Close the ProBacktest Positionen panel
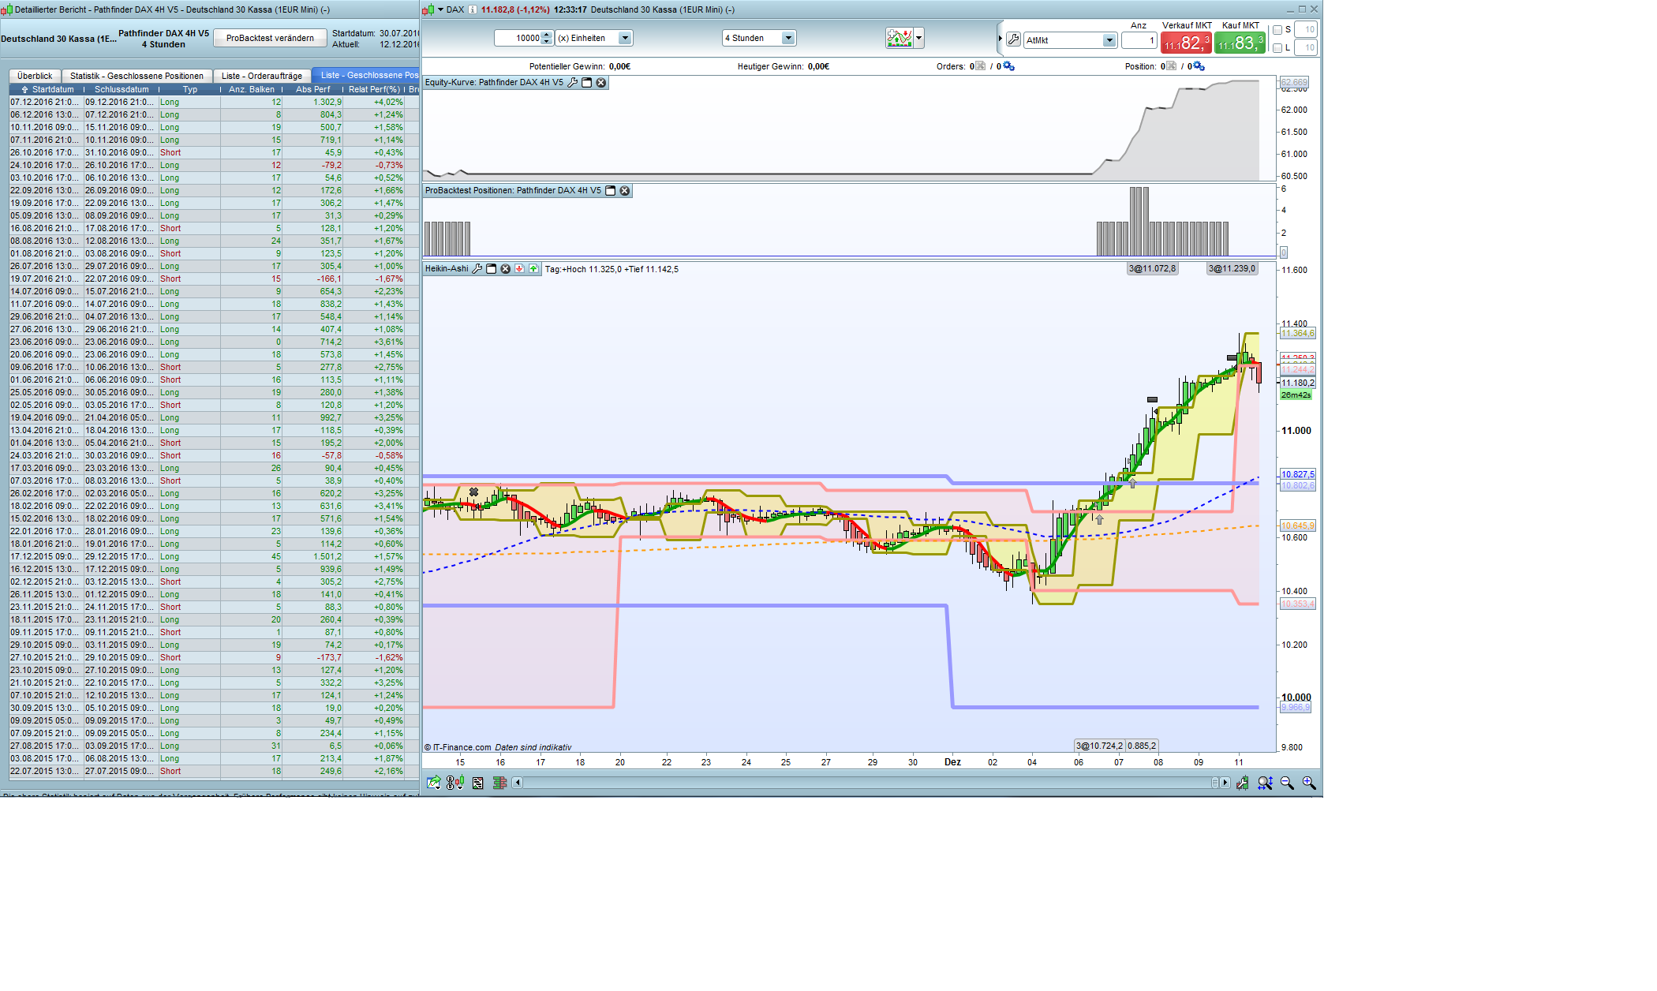This screenshot has width=1657, height=991. (625, 191)
